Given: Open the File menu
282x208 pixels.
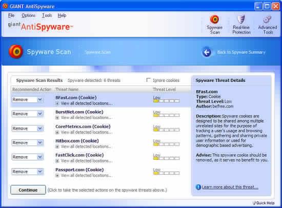Looking at the screenshot, I should click(x=11, y=15).
